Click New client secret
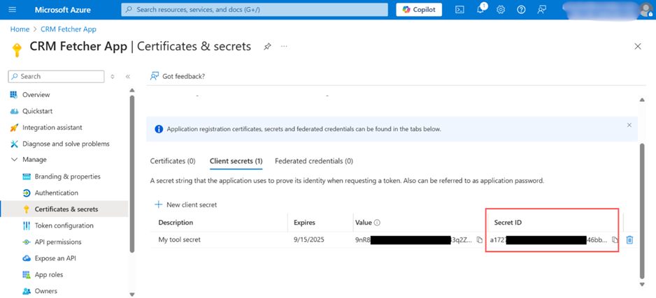Screen dimensions: 656x298 click(186, 204)
